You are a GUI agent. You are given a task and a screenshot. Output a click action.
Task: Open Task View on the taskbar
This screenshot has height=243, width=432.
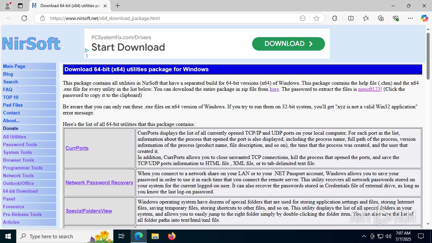pyautogui.click(x=122, y=236)
